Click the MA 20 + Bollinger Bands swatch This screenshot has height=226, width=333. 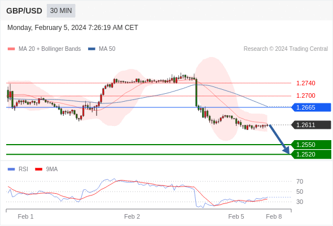point(11,49)
